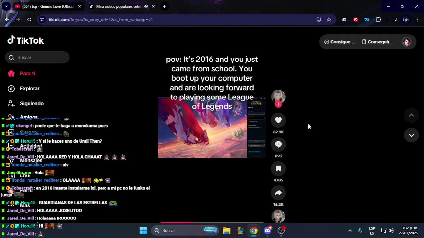Click the red circular extension icon
The height and width of the screenshot is (238, 424).
coord(356,20)
